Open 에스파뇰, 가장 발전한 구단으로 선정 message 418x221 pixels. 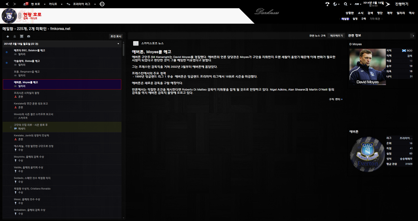62,148
